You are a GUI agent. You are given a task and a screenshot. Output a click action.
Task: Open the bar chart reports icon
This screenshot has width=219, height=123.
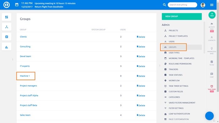(x=7, y=47)
